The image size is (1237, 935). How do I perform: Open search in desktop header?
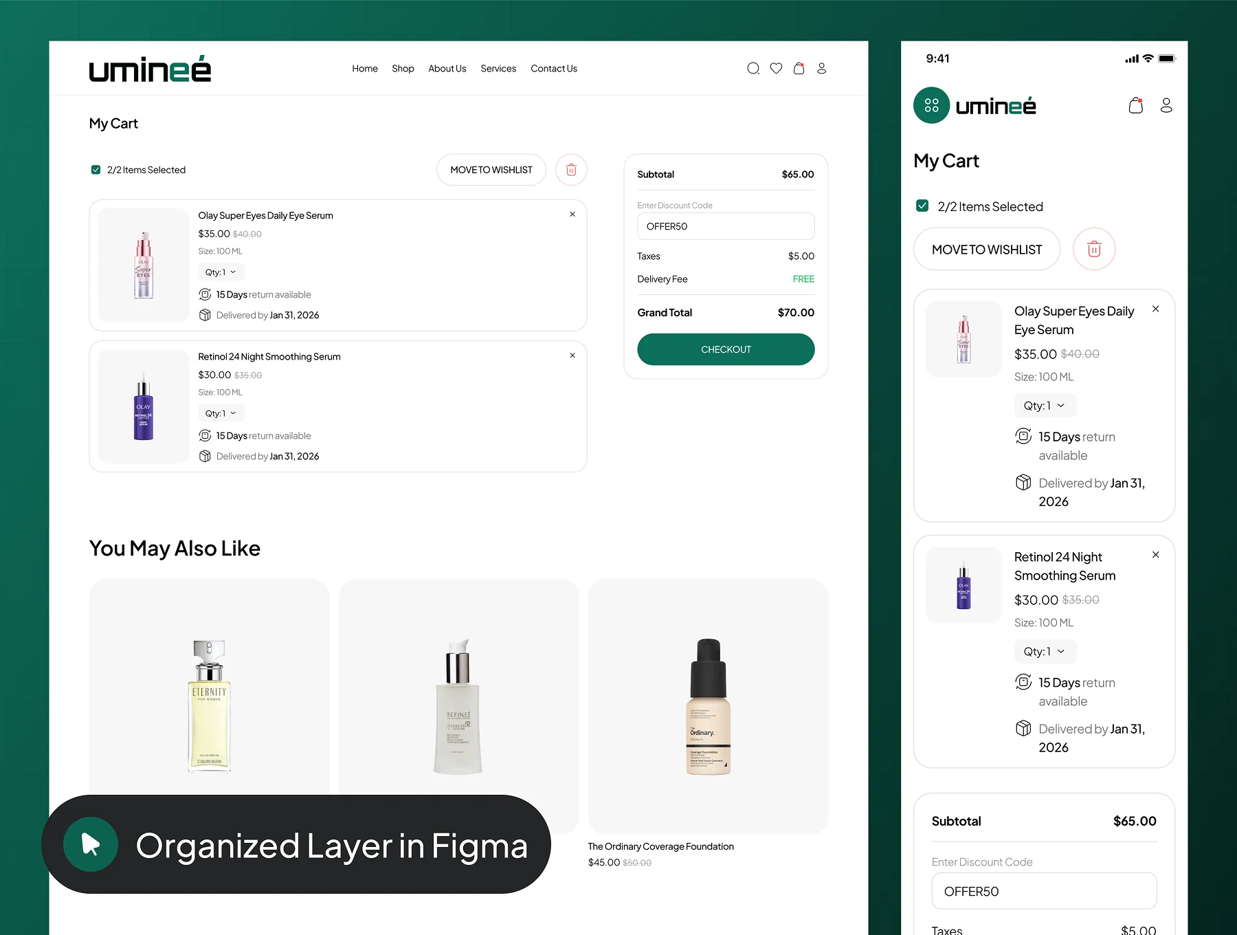point(753,68)
